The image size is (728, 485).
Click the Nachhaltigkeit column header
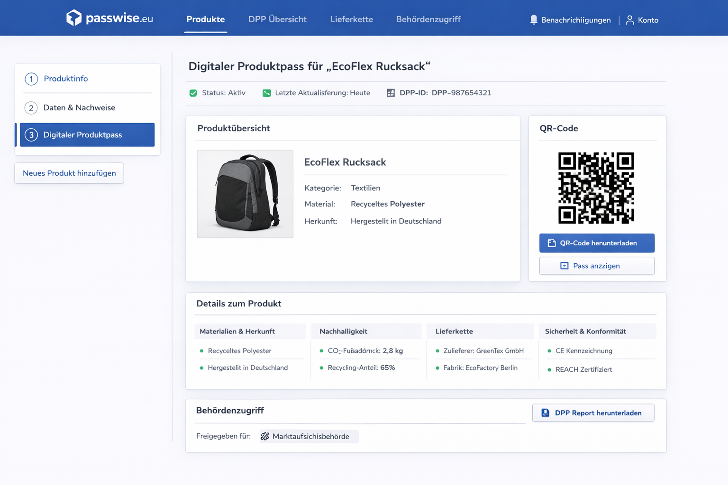(x=366, y=332)
